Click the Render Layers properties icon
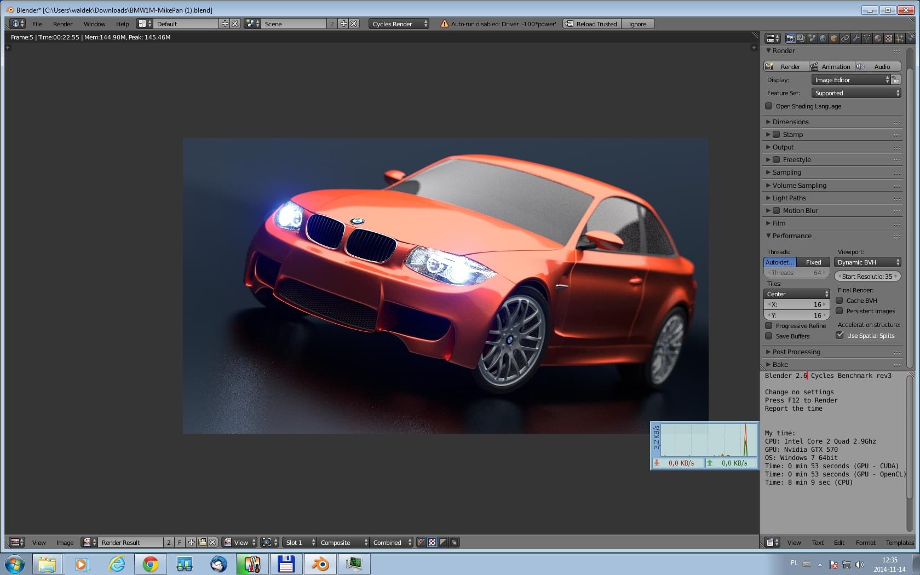 [x=801, y=38]
